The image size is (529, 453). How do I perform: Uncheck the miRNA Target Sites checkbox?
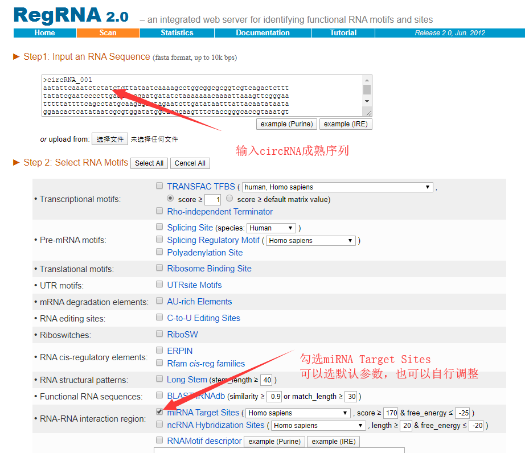point(159,412)
